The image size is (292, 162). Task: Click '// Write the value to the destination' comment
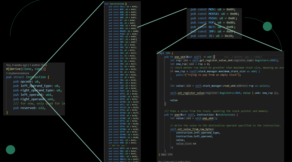pos(225,125)
